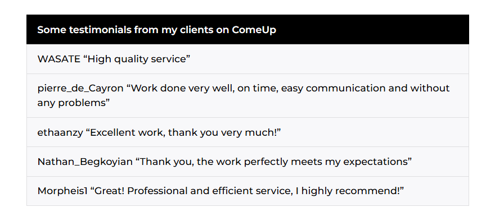Click the "Work done very well" text

point(182,88)
